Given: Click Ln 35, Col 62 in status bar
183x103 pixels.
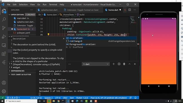Looking at the screenshot, I should (x=36, y=98).
